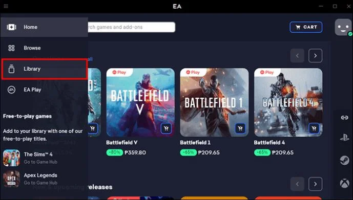Viewport: 353px width, 200px height.
Task: Click the Browse grid icon
Action: point(11,48)
